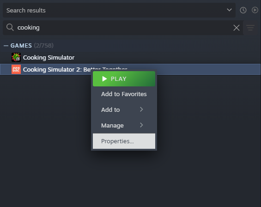
Task: Open Properties… from context menu
Action: (124, 141)
